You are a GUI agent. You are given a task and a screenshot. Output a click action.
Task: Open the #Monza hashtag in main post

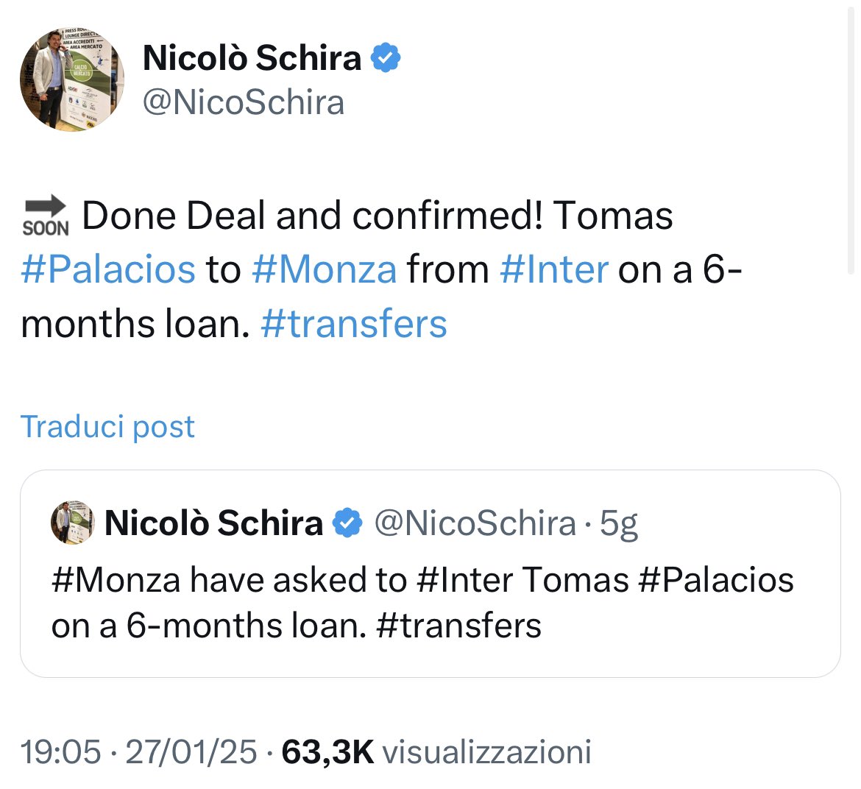coord(325,269)
